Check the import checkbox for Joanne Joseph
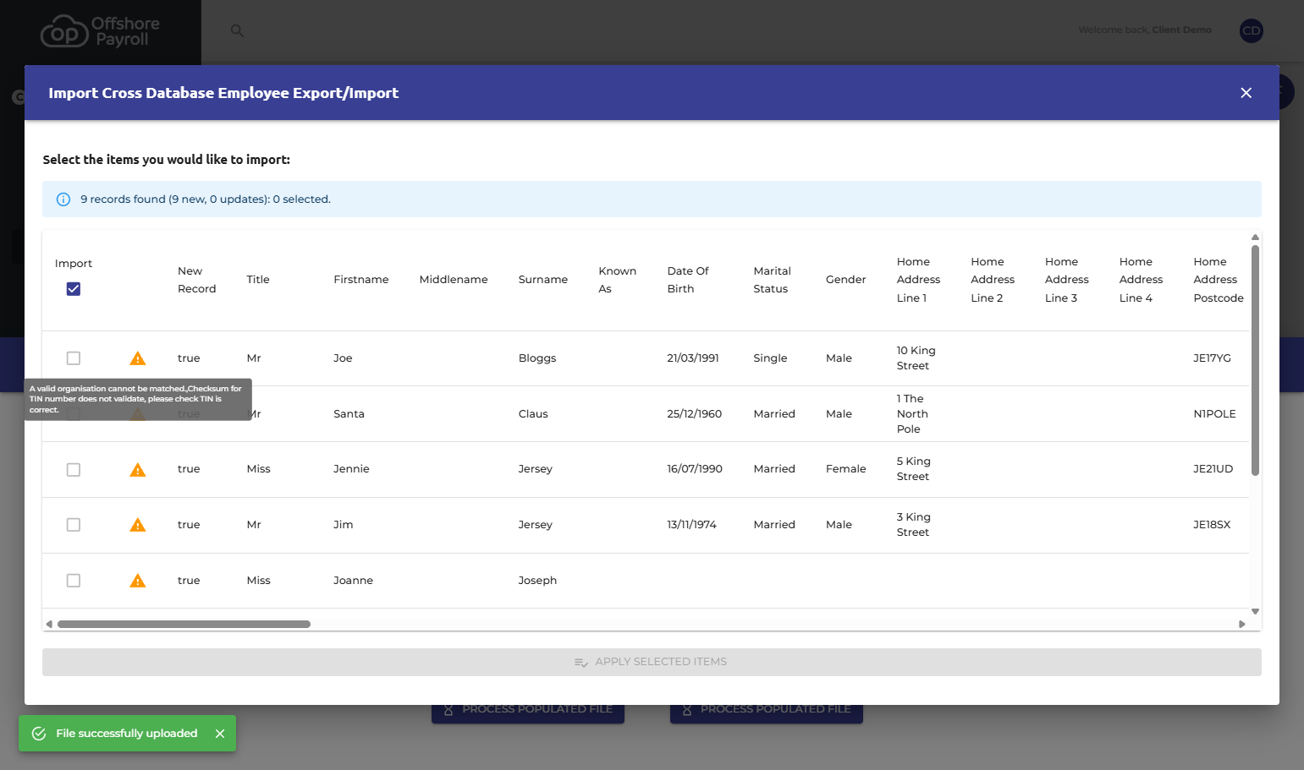Image resolution: width=1304 pixels, height=770 pixels. 74,581
